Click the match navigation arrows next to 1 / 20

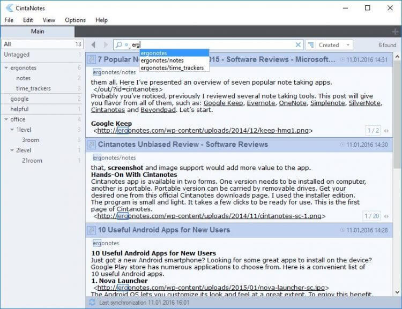coord(386,216)
